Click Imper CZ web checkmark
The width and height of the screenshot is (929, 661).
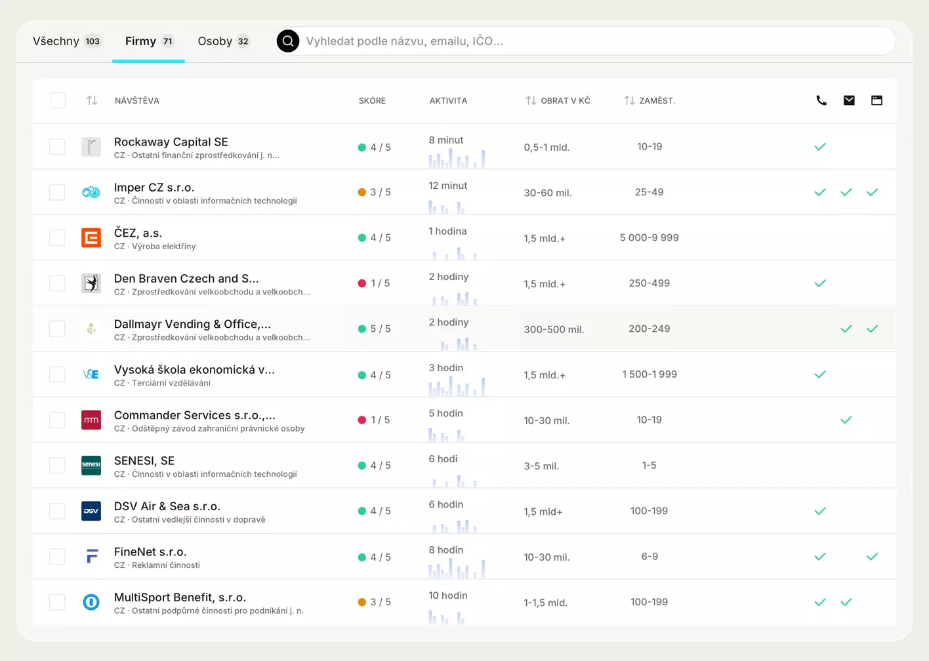(x=872, y=192)
